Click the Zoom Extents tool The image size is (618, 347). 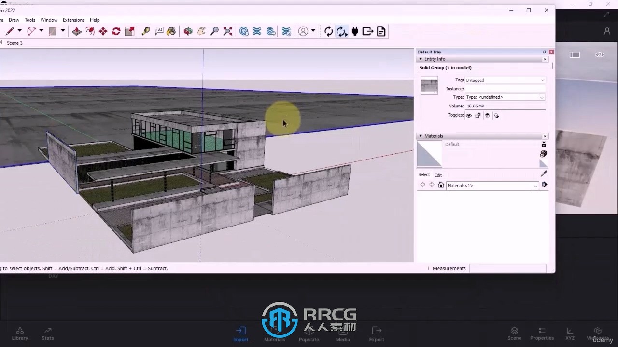pyautogui.click(x=228, y=31)
